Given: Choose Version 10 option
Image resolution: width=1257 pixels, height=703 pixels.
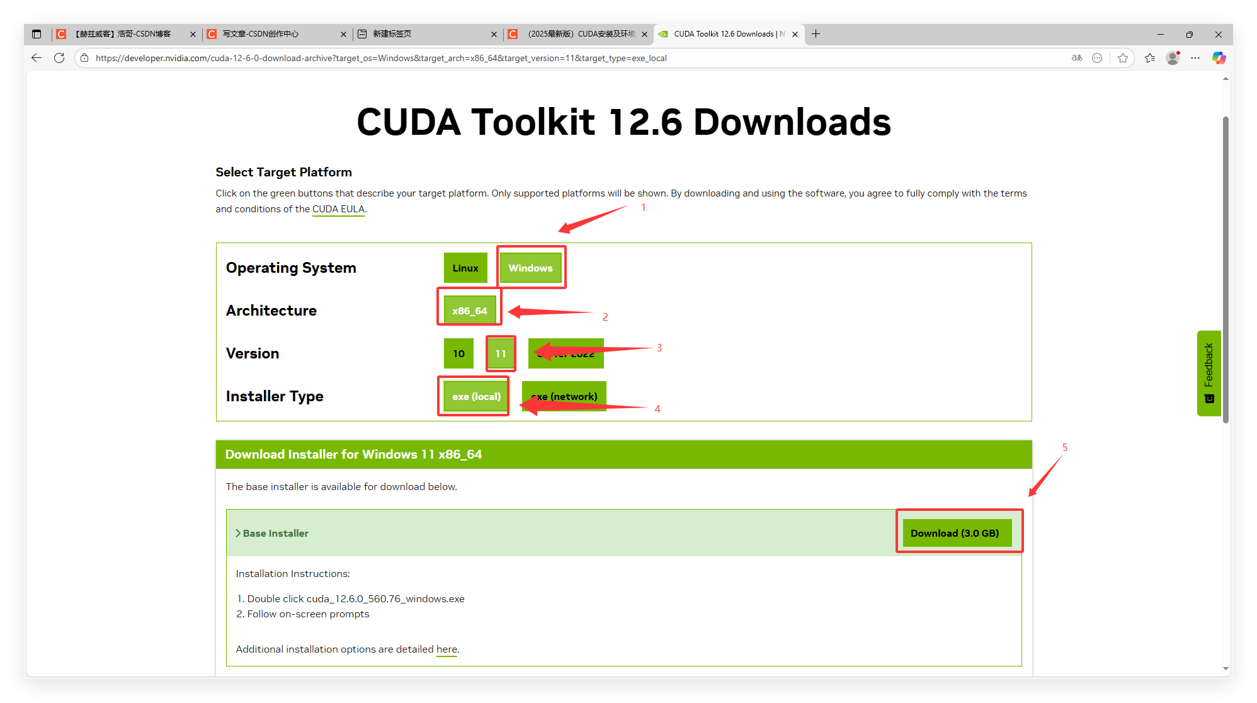Looking at the screenshot, I should point(458,353).
